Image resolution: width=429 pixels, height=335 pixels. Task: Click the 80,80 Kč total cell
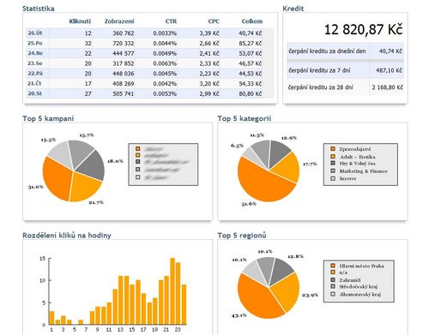pyautogui.click(x=251, y=93)
